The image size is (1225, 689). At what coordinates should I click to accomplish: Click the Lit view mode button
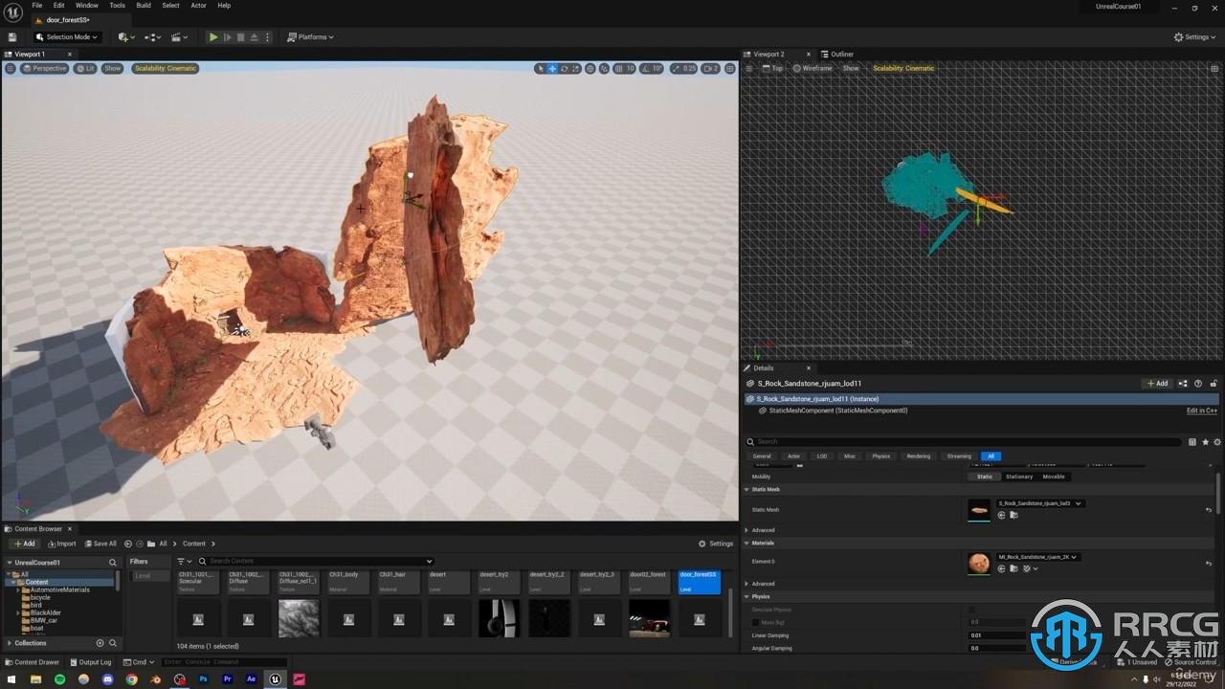(85, 68)
